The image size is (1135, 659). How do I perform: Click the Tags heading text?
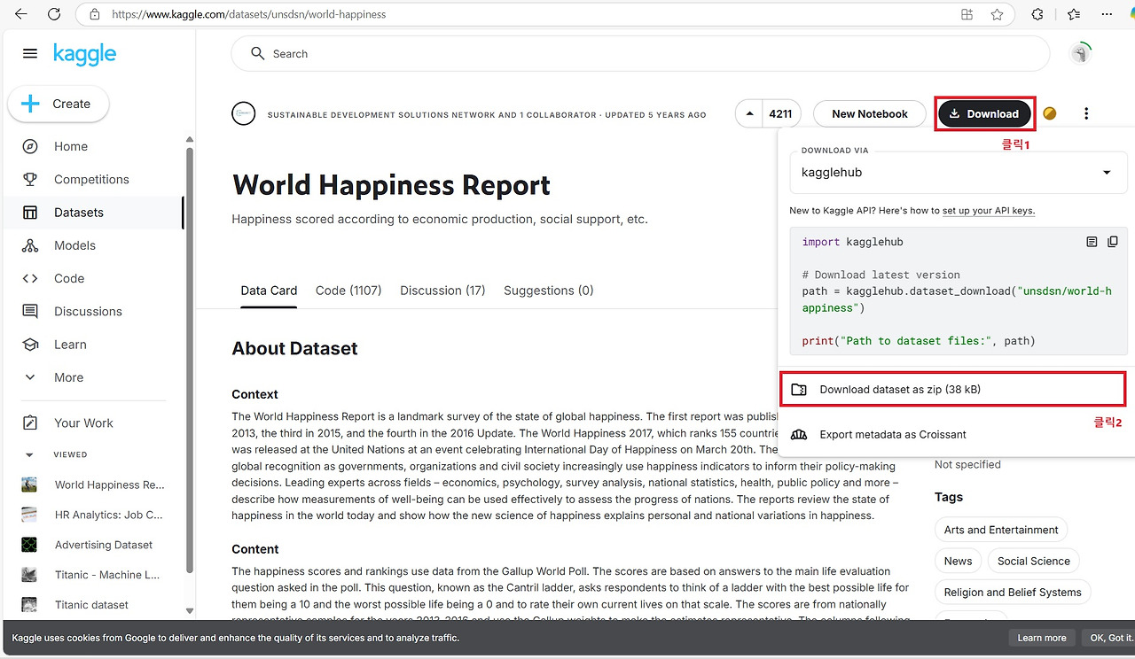(x=949, y=497)
